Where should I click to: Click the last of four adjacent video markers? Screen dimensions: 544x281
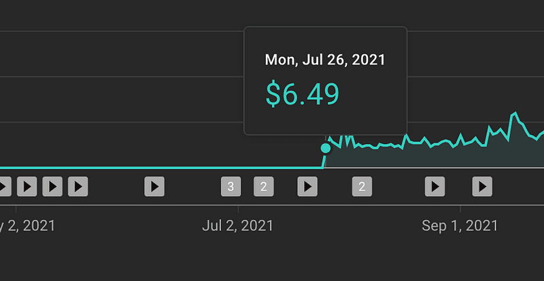click(78, 187)
